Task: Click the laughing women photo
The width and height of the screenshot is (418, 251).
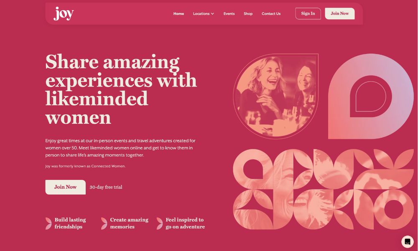Action: pos(275,96)
